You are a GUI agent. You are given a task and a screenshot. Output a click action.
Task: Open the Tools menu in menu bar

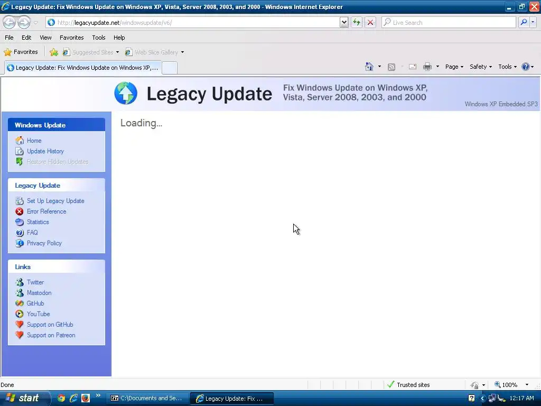[99, 38]
